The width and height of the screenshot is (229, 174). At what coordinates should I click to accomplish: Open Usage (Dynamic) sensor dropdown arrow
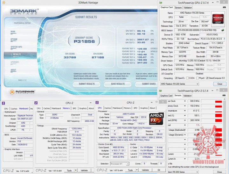coord(185,135)
